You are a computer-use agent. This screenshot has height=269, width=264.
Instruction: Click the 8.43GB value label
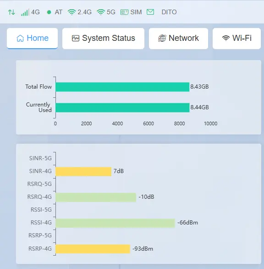199,87
